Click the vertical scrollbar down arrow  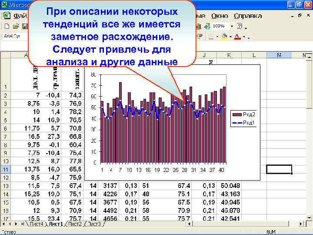[309, 217]
